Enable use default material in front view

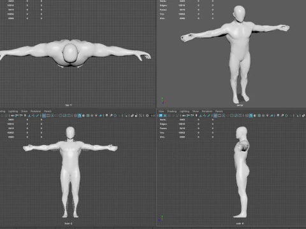[84, 116]
